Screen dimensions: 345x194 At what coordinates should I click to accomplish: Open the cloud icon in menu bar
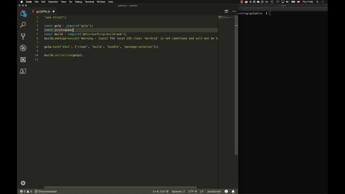(x=258, y=2)
